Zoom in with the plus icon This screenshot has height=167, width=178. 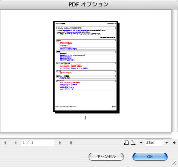[x=174, y=143]
